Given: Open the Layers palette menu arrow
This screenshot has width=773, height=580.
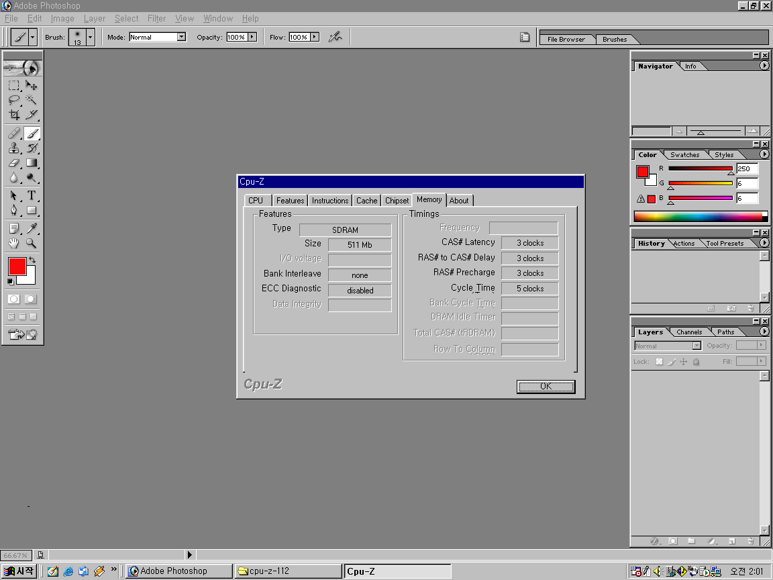Looking at the screenshot, I should [x=764, y=332].
